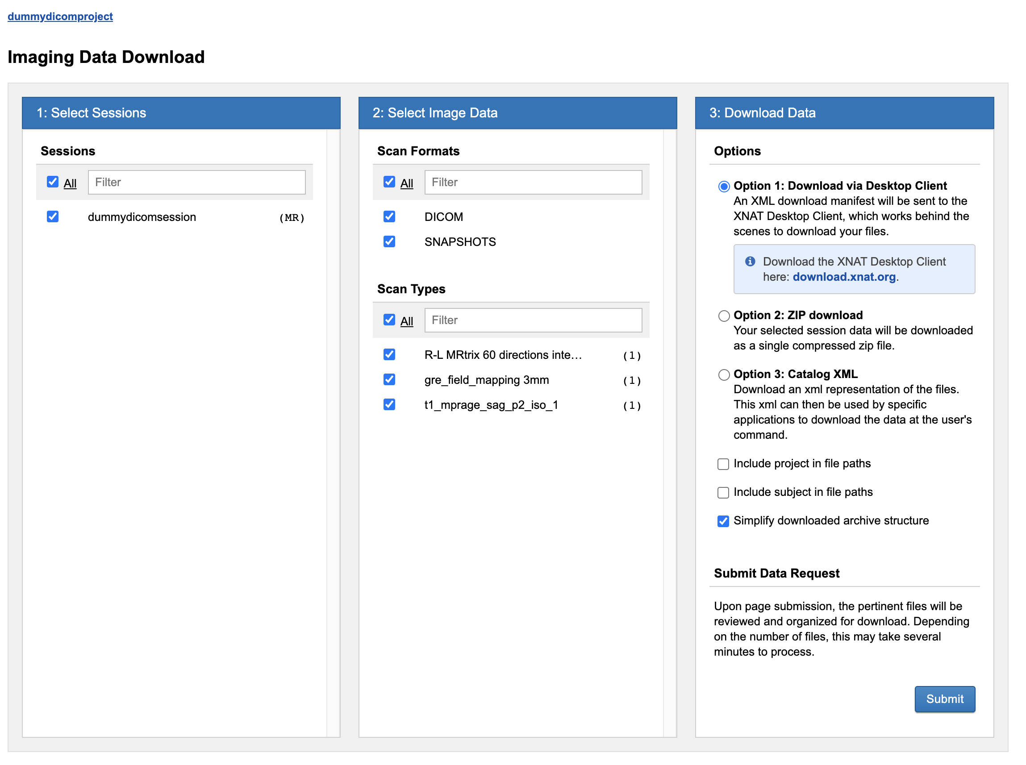1026x765 pixels.
Task: Toggle the All checkbox under Scan Formats
Action: pyautogui.click(x=389, y=182)
